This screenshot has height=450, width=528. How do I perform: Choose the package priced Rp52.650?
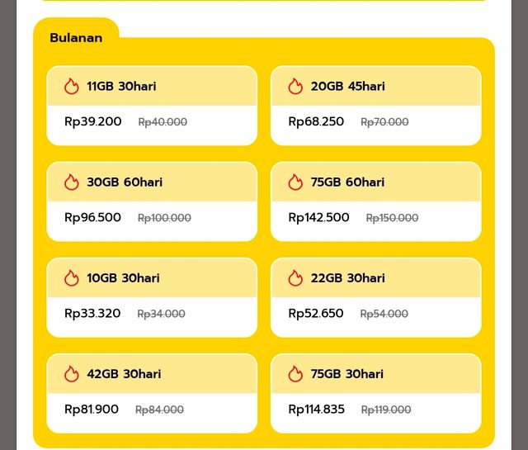tap(376, 297)
